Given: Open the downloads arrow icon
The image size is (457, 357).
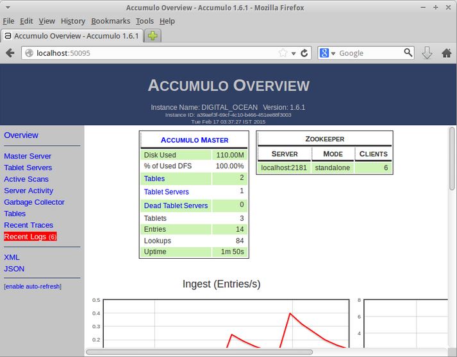Looking at the screenshot, I should pos(428,53).
